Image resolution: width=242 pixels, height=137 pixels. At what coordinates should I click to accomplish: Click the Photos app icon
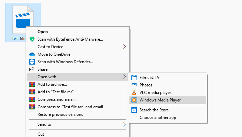134,85
